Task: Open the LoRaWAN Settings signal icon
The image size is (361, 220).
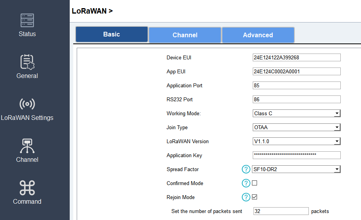Action: pyautogui.click(x=27, y=104)
